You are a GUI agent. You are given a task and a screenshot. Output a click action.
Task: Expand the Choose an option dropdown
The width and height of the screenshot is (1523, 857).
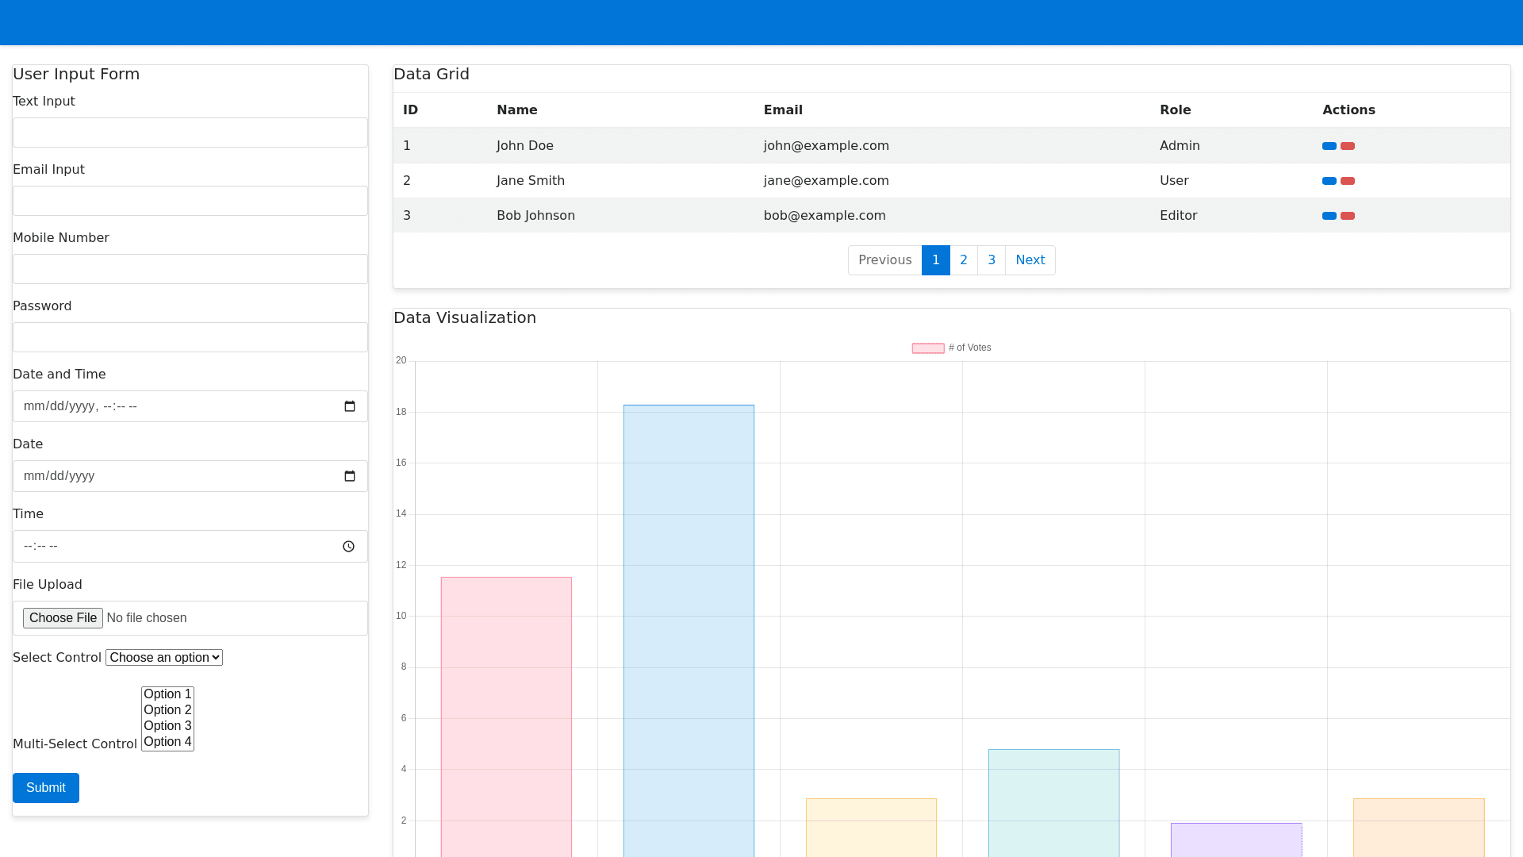point(164,658)
